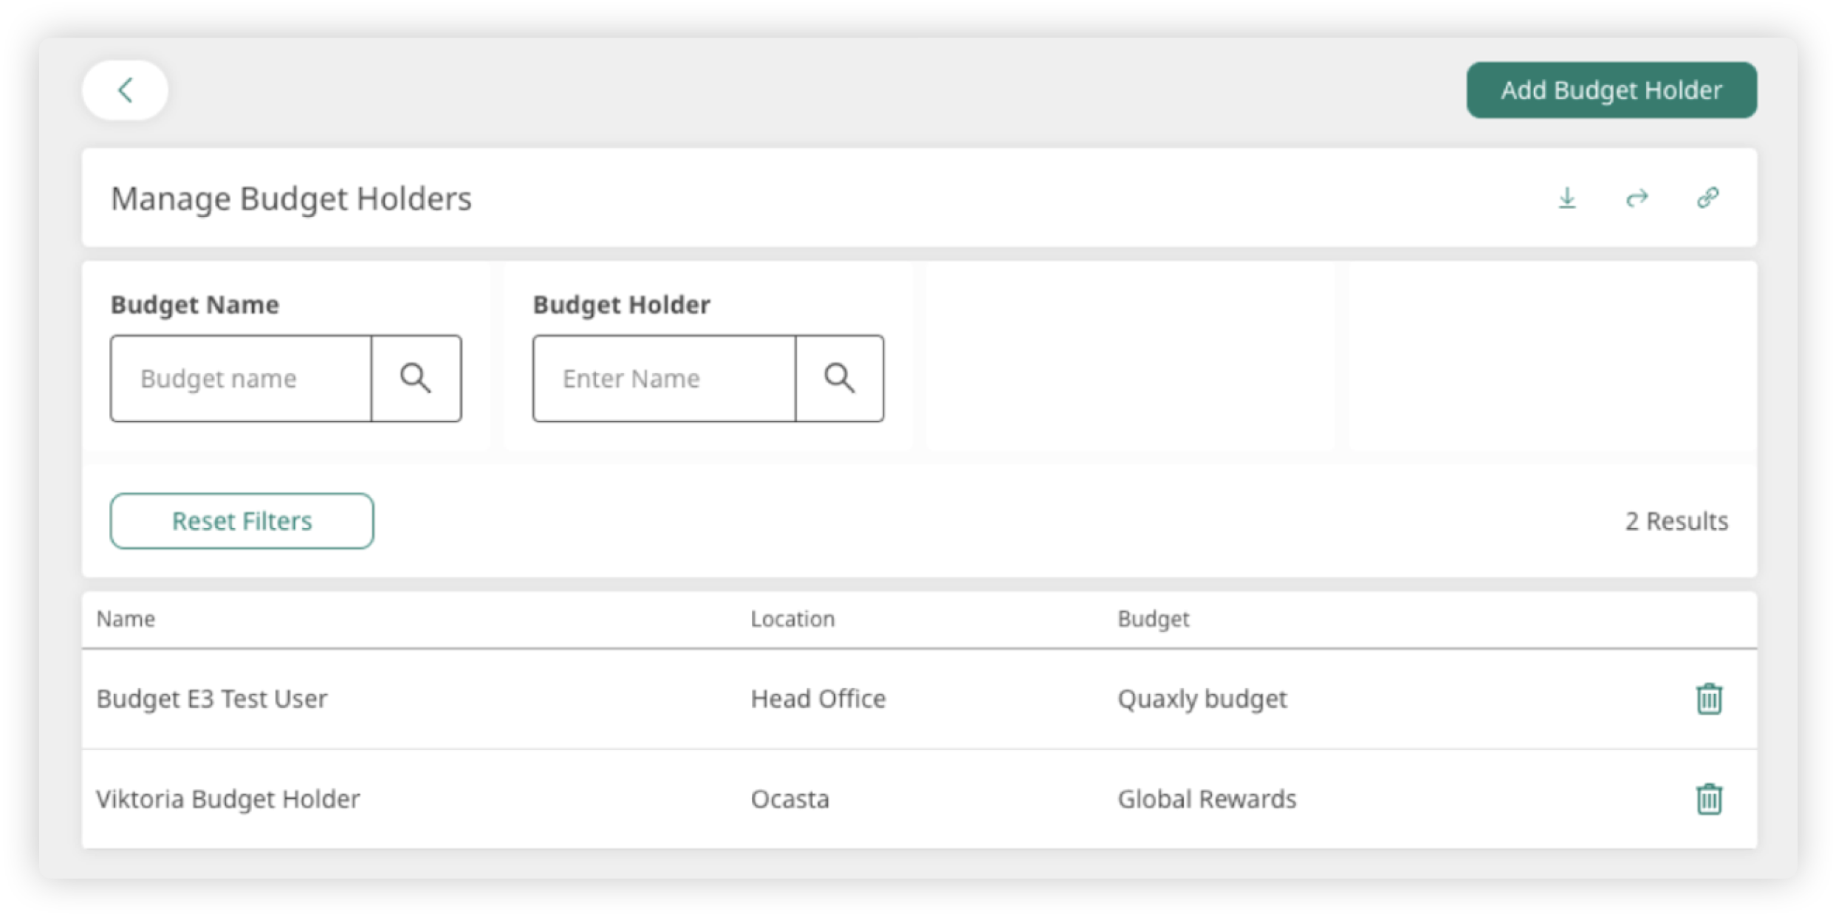Click the Global Rewards cell
Image resolution: width=1836 pixels, height=917 pixels.
(x=1207, y=799)
